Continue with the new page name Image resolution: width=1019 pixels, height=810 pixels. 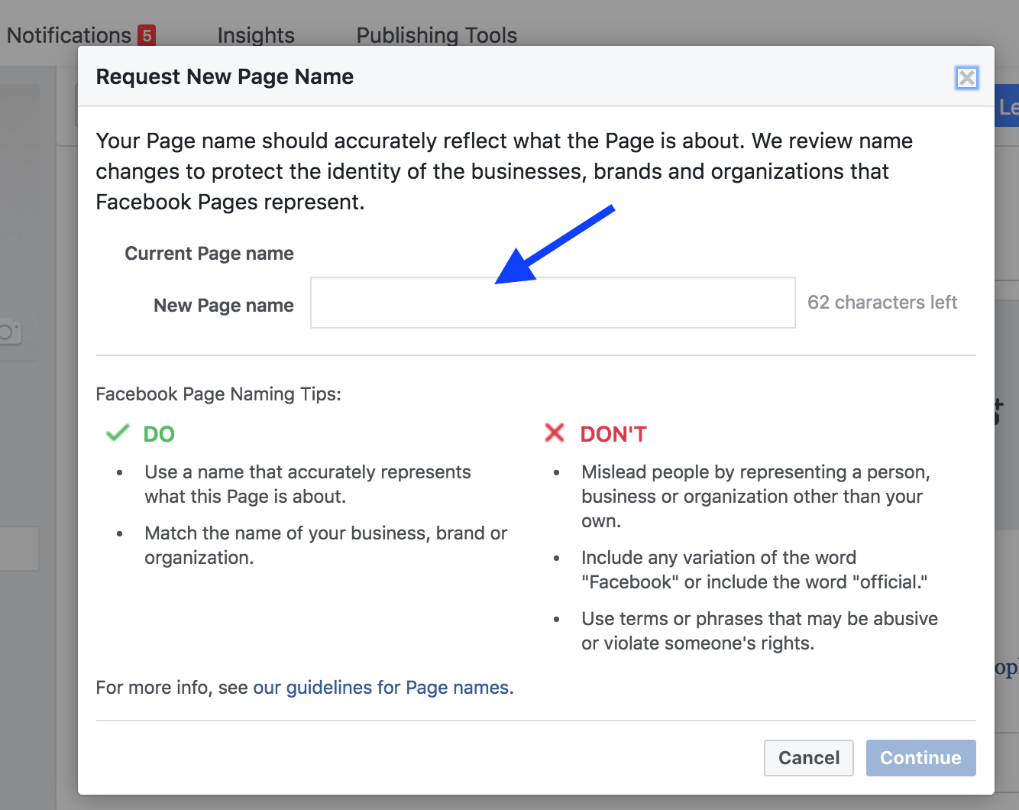click(920, 758)
